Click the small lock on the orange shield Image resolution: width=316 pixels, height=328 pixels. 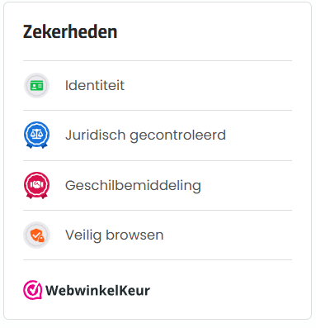(x=41, y=239)
